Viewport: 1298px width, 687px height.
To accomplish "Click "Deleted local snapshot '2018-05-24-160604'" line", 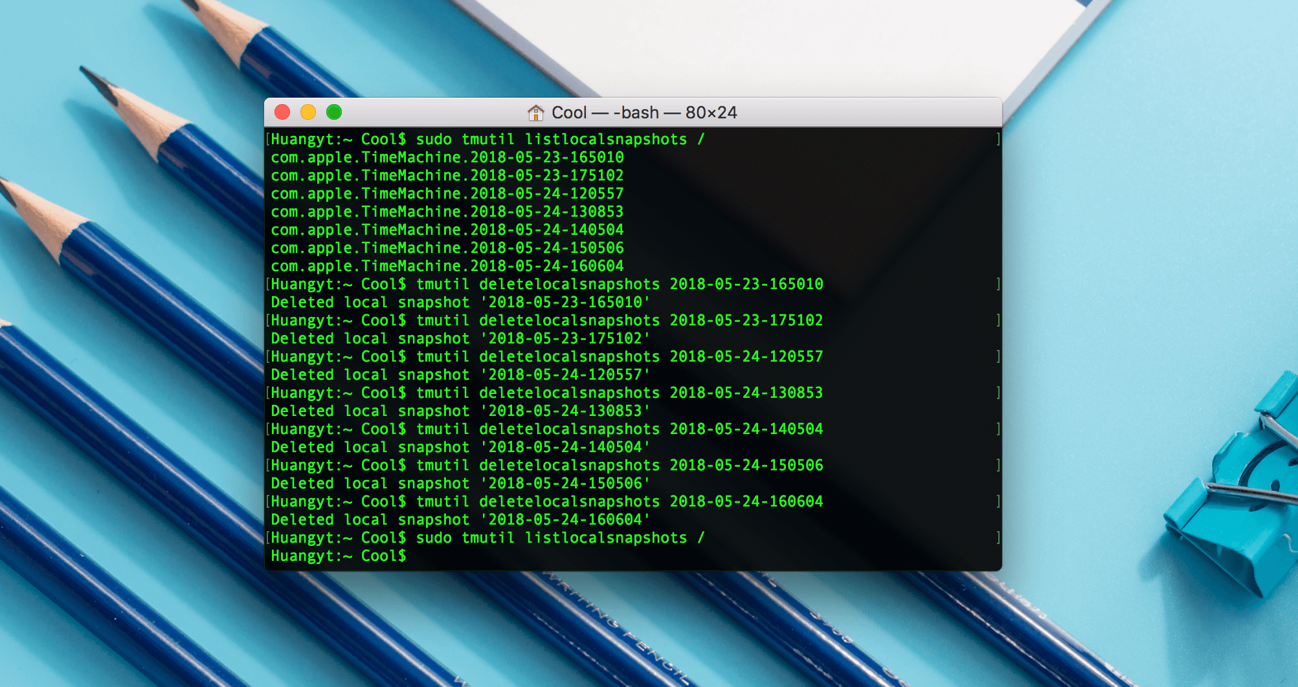I will coord(460,519).
